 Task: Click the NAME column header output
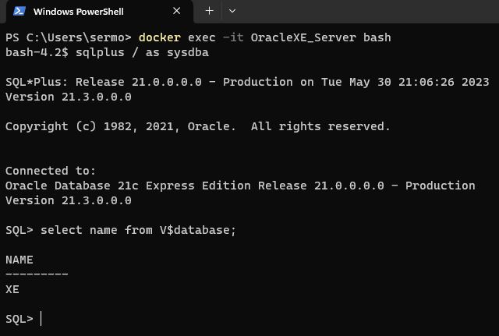click(19, 260)
